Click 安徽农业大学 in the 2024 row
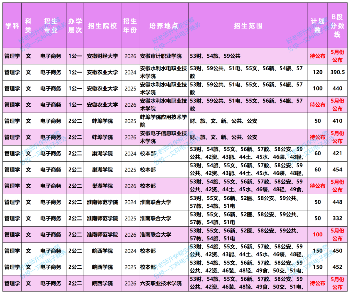This screenshot has height=294, width=350. 102,72
